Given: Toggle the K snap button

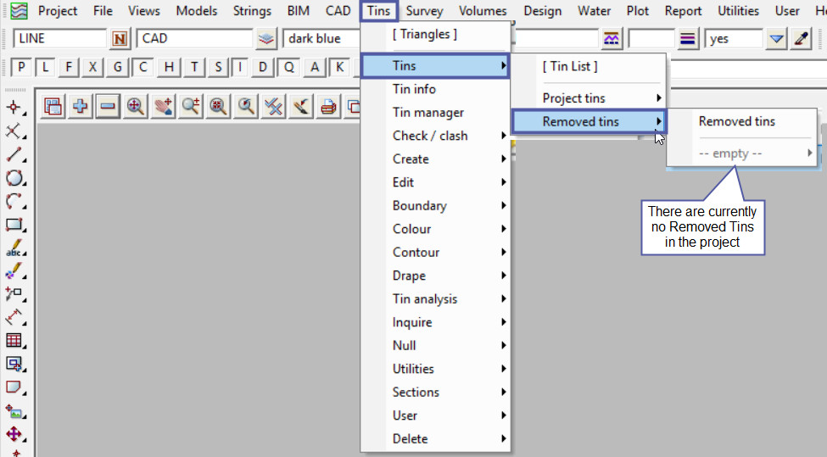Looking at the screenshot, I should [x=339, y=68].
